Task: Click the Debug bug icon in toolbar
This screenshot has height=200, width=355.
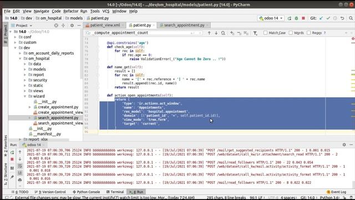Action: pyautogui.click(x=296, y=18)
